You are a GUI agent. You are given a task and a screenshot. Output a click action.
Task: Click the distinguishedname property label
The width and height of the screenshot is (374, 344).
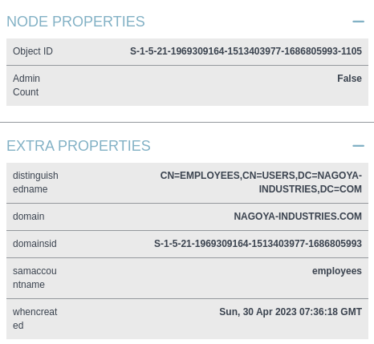pyautogui.click(x=35, y=182)
